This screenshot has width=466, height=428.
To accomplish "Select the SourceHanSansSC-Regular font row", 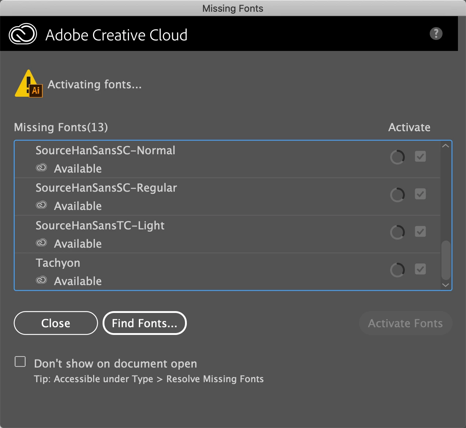I will tap(228, 197).
